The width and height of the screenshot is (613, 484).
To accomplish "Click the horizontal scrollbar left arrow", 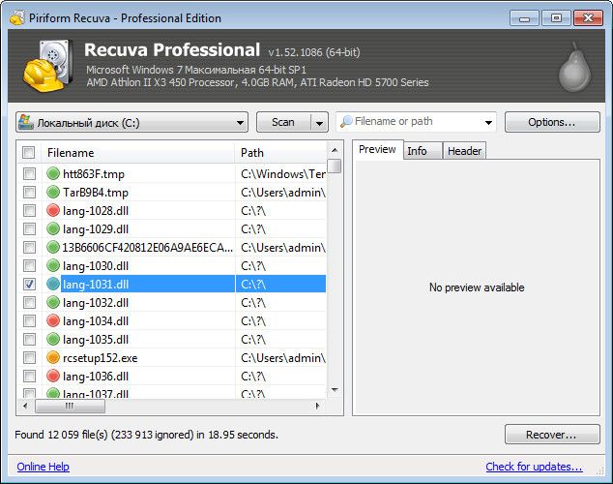I will [25, 406].
